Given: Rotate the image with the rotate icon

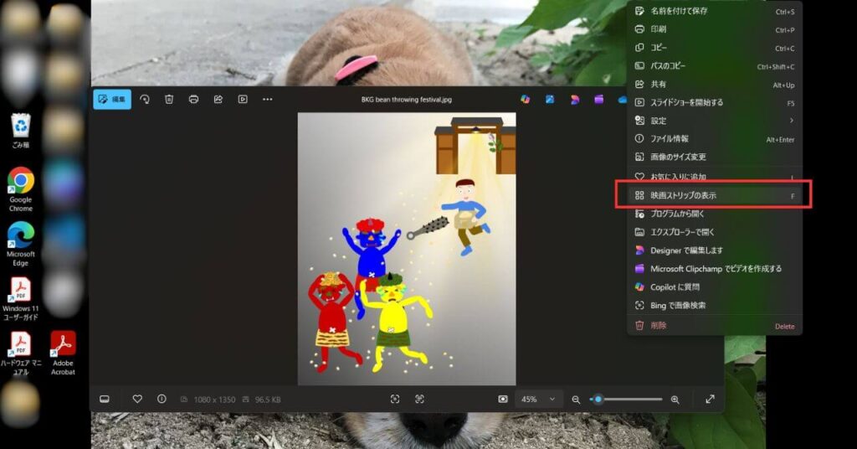Looking at the screenshot, I should tap(145, 99).
